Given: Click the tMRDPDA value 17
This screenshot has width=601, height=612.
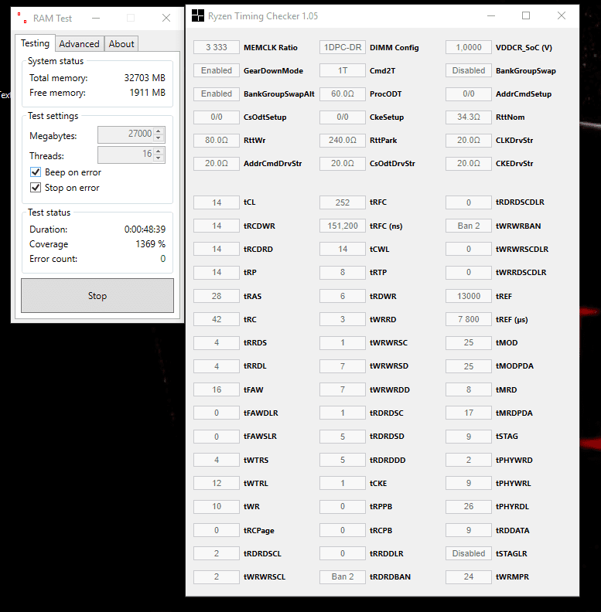Looking at the screenshot, I should click(469, 413).
